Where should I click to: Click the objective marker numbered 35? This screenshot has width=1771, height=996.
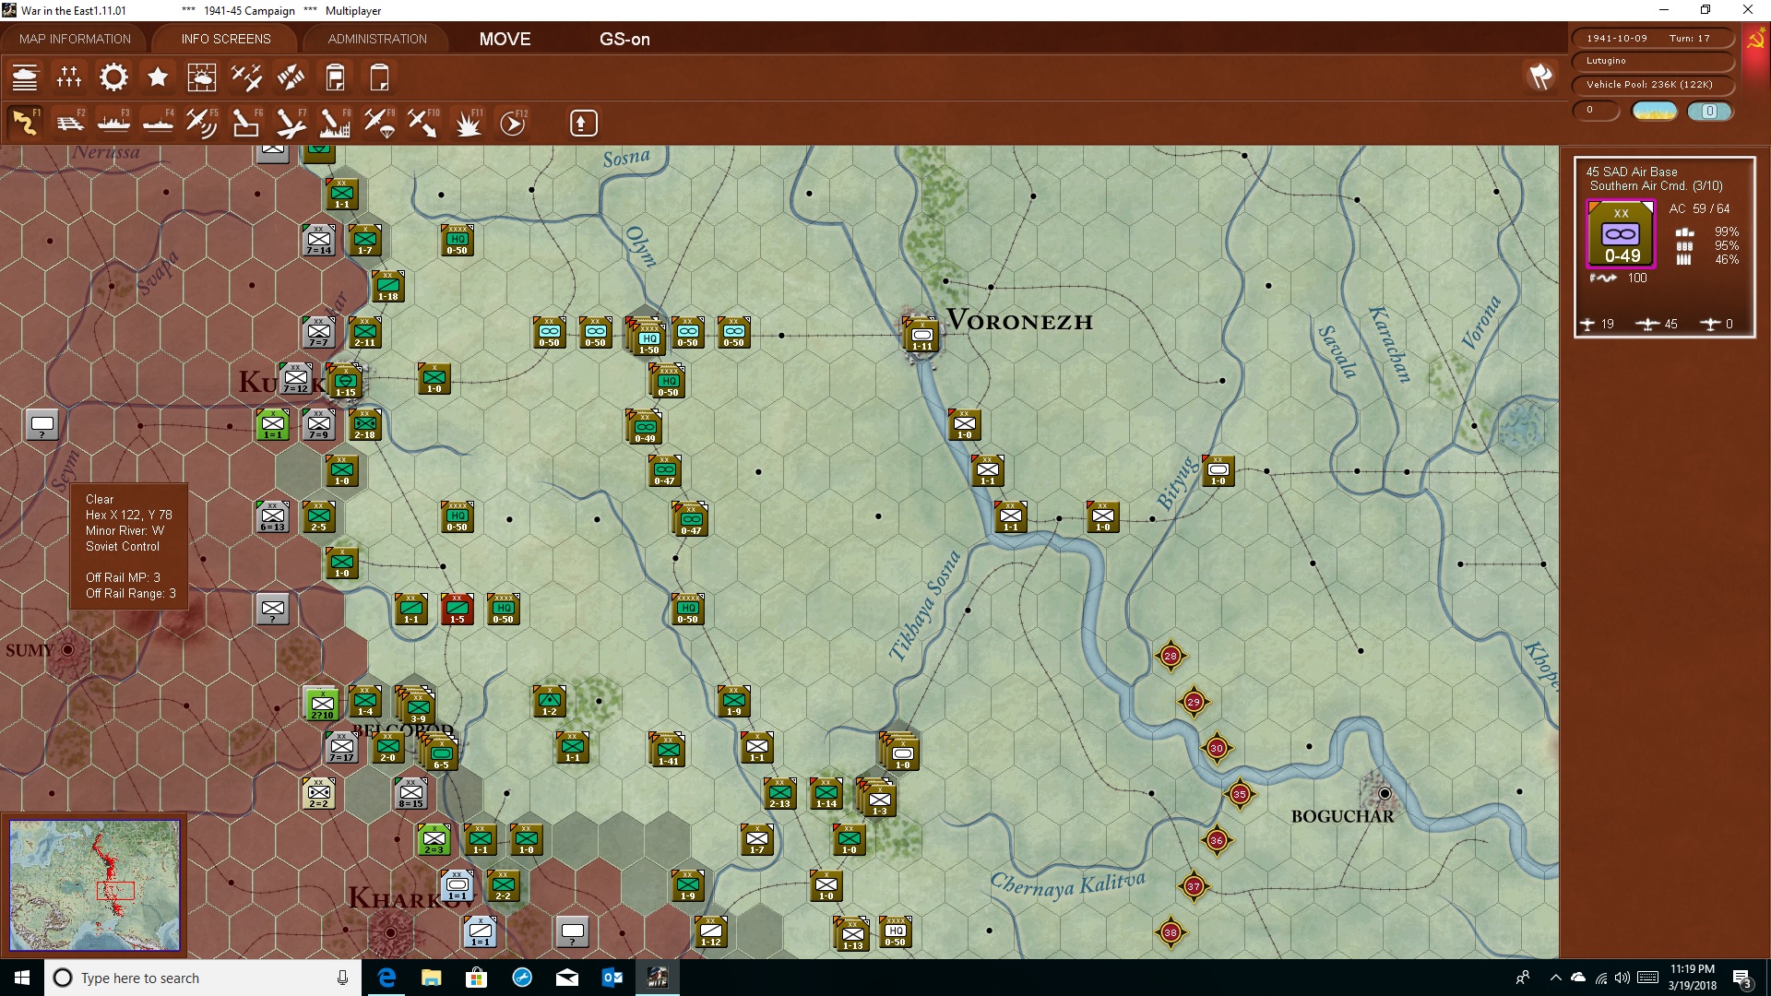click(1240, 794)
